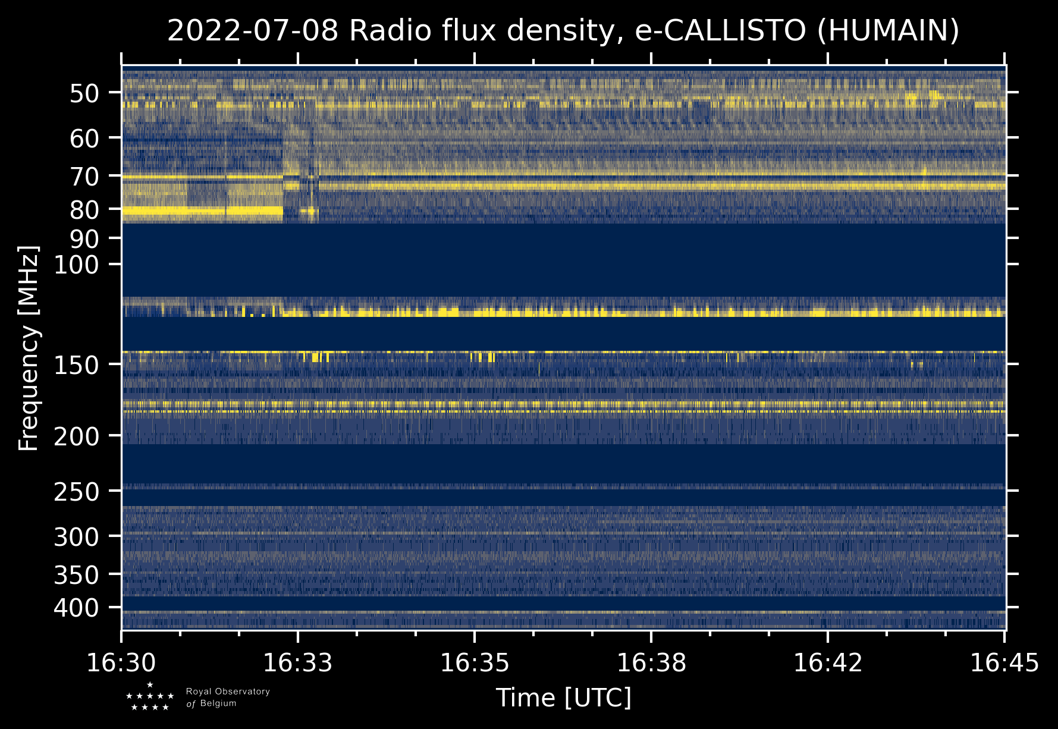The width and height of the screenshot is (1058, 729).
Task: Select the Frequency [MHz] axis label
Action: pos(29,348)
